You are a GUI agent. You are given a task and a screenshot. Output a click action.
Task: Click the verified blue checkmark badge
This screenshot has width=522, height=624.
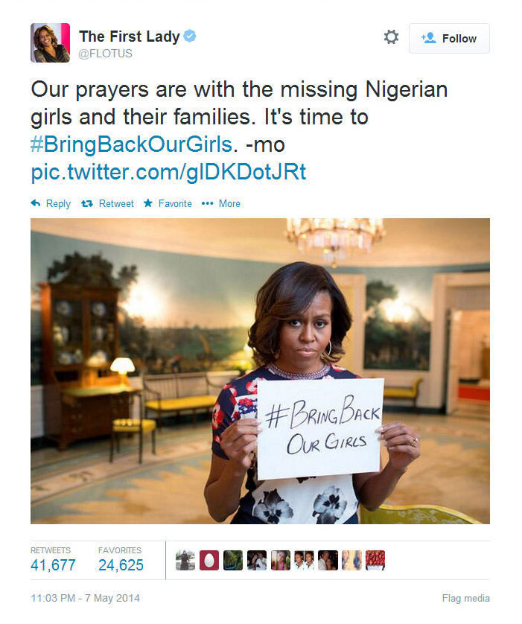(x=190, y=36)
